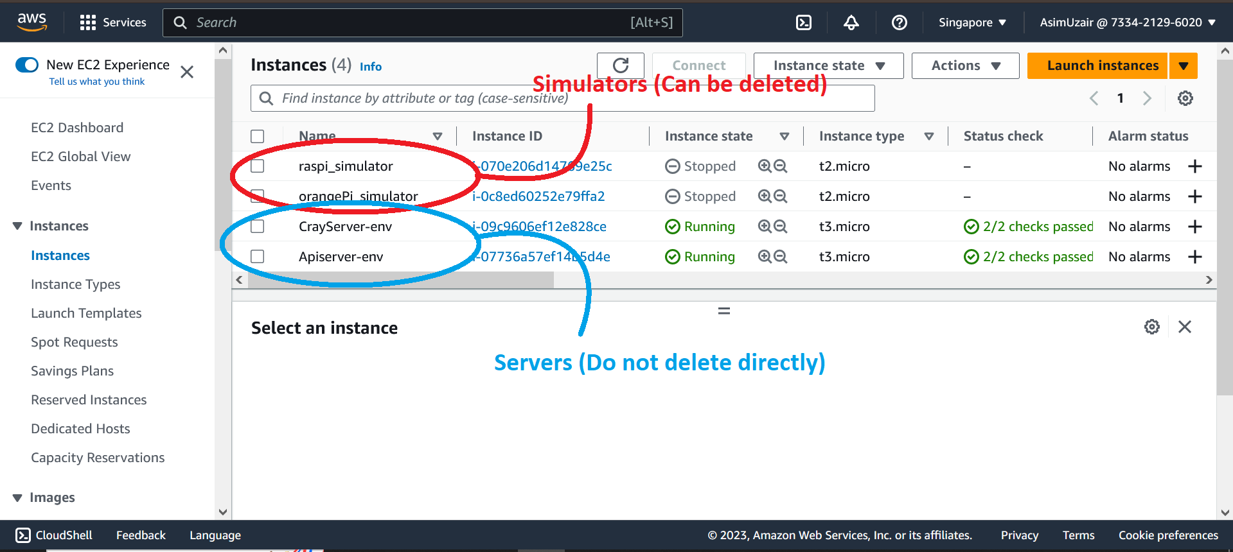
Task: Check the Apiserver-env row
Action: [258, 257]
